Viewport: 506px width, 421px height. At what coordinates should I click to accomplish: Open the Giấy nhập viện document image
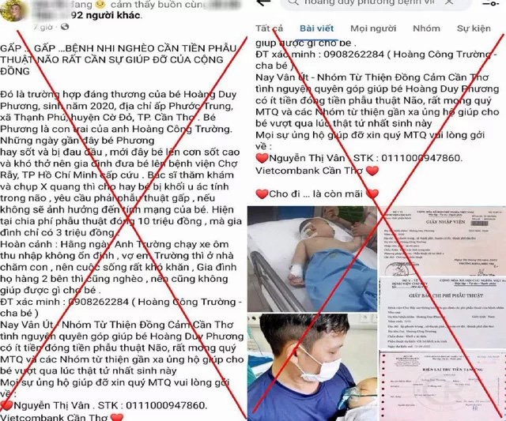pyautogui.click(x=443, y=242)
